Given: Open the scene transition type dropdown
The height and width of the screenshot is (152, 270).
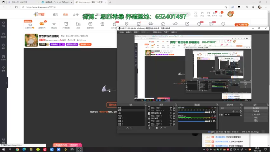Looking at the screenshot, I should point(231,108).
